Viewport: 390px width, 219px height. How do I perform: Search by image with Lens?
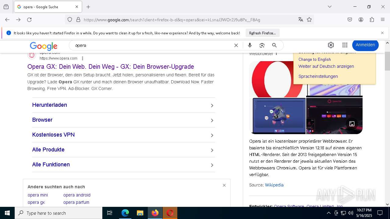[262, 45]
